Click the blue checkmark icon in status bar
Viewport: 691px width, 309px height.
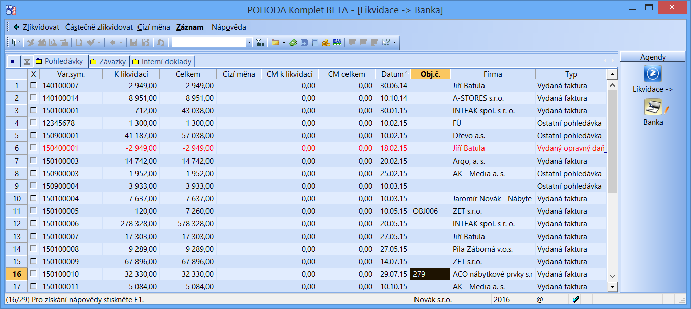click(x=576, y=300)
